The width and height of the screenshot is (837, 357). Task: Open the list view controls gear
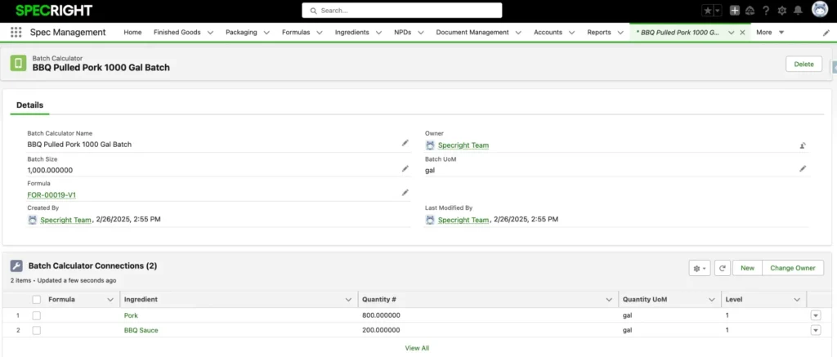coord(700,268)
